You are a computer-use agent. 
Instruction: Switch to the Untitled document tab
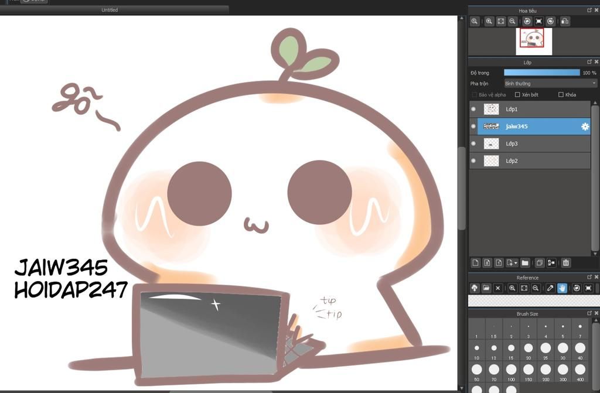point(110,10)
